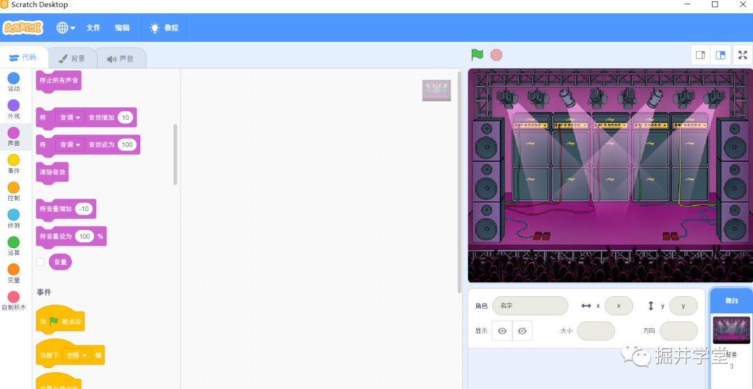Select the 侦测 block category
The height and width of the screenshot is (389, 753).
click(14, 218)
